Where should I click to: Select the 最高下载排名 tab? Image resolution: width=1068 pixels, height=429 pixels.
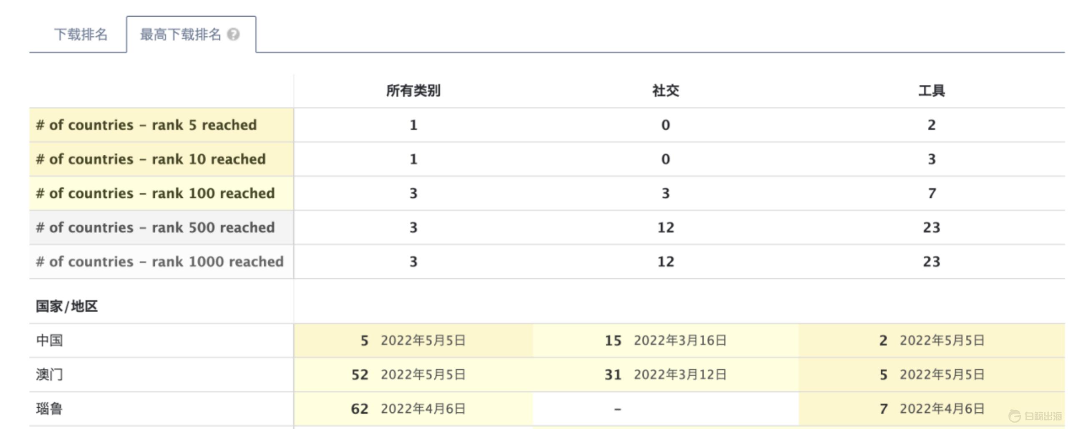coord(180,34)
